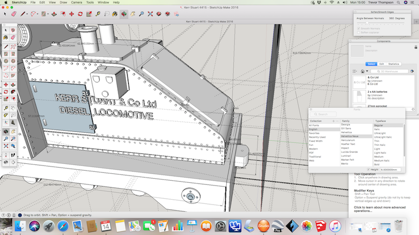419x235 pixels.
Task: Click learn about more advanced operations link
Action: [x=380, y=209]
